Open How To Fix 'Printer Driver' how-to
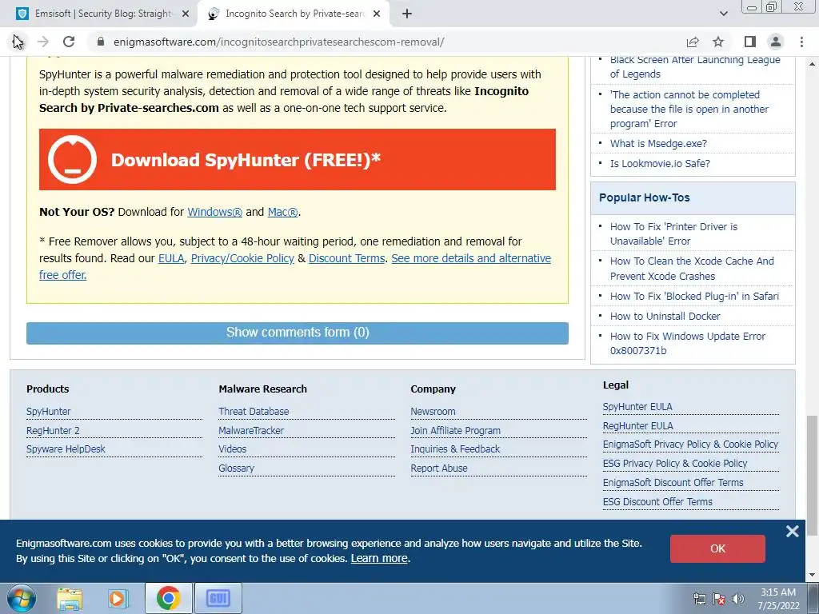This screenshot has height=614, width=819. coord(673,234)
